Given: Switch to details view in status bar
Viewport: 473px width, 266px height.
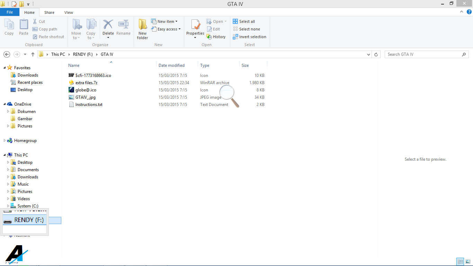Looking at the screenshot, I should pos(460,261).
